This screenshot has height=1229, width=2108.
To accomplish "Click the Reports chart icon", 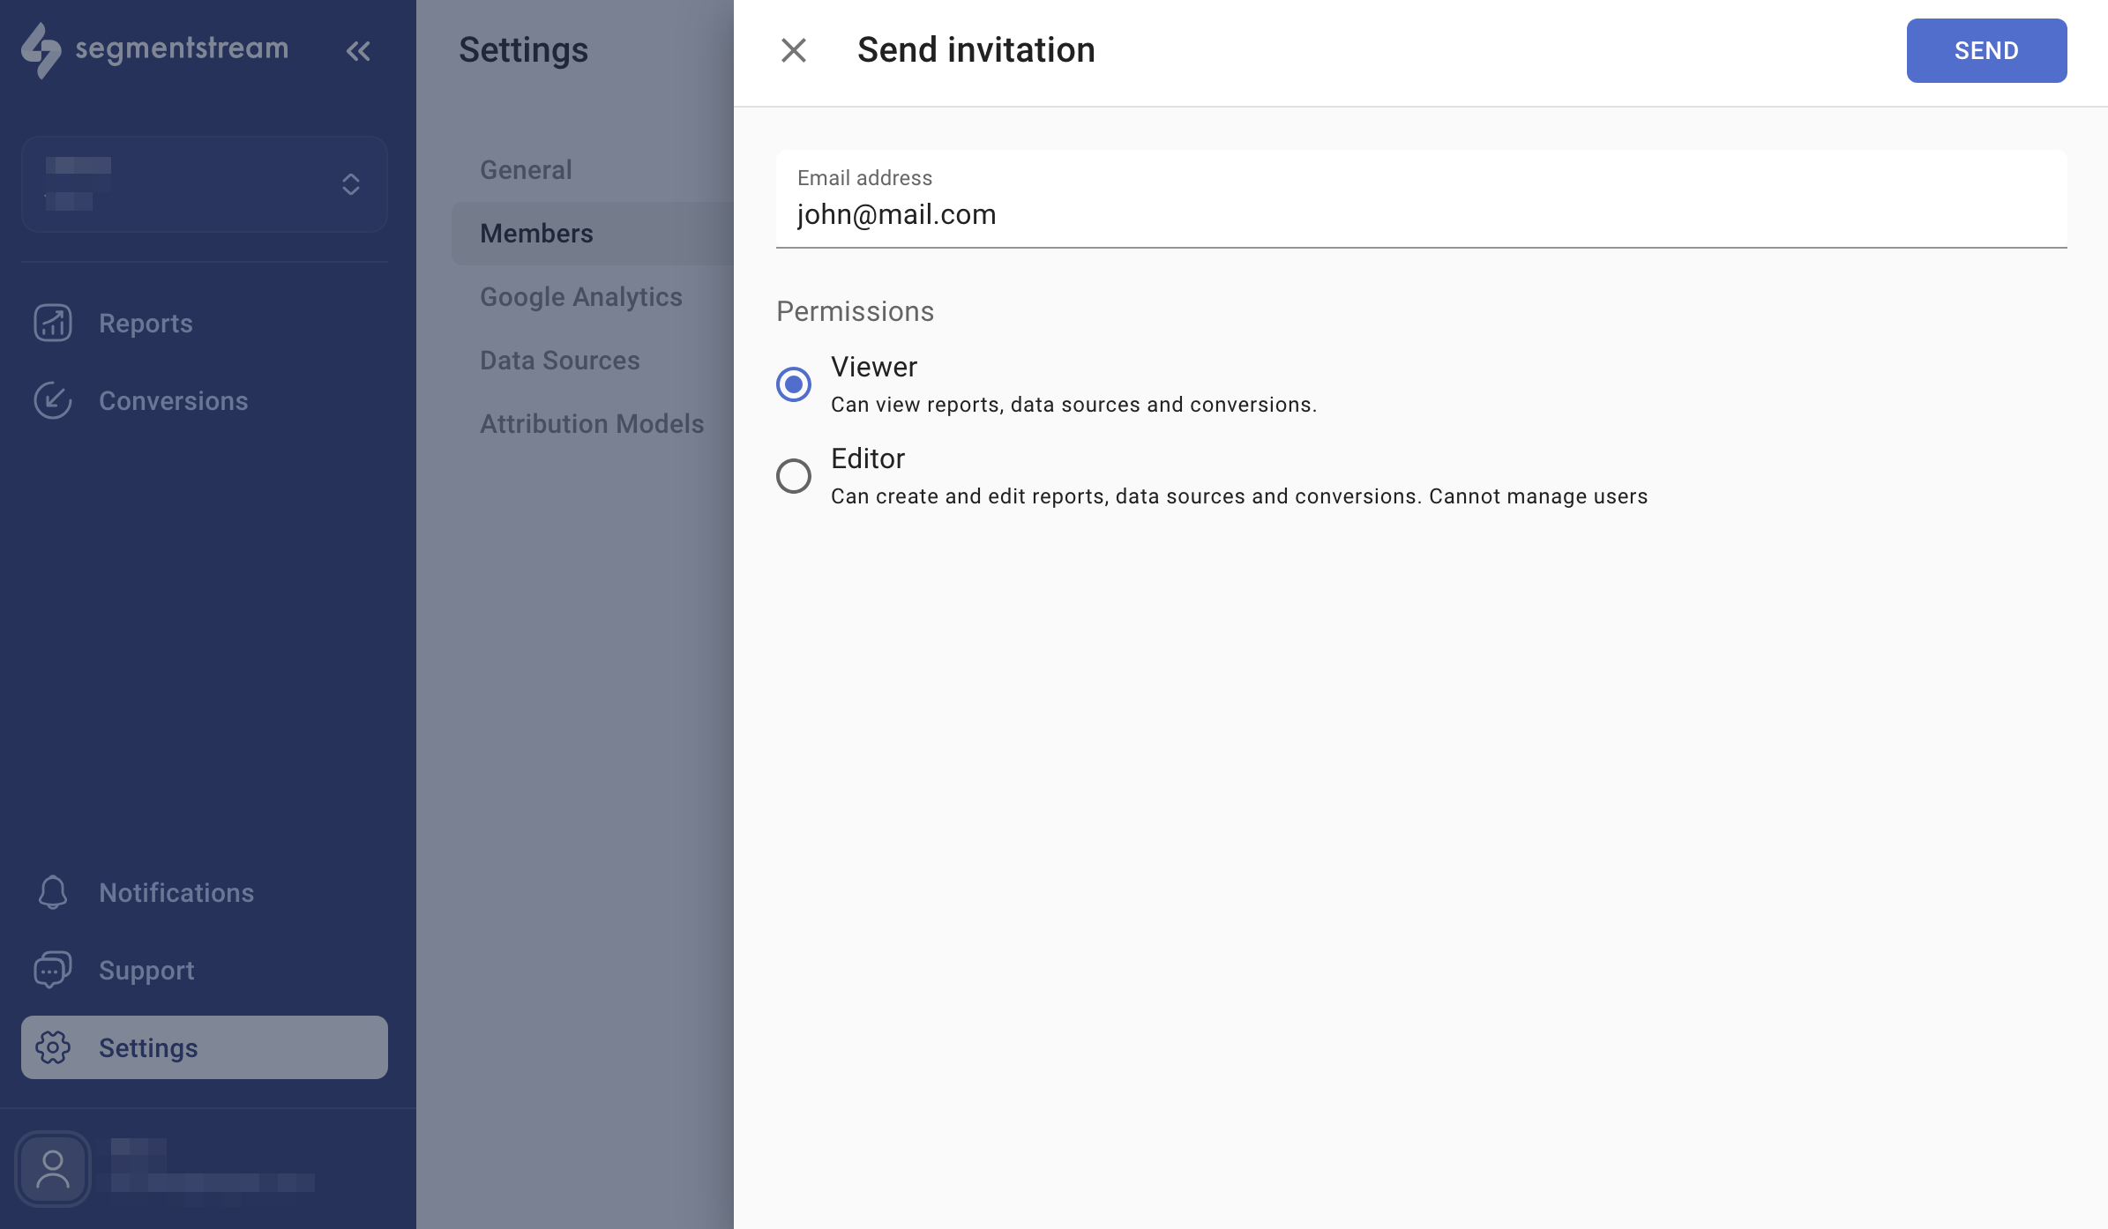I will (53, 323).
